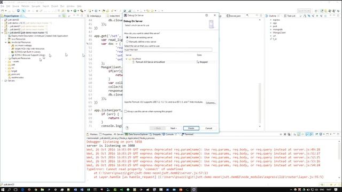Tick 'Always use this server when running this project'

[126, 111]
